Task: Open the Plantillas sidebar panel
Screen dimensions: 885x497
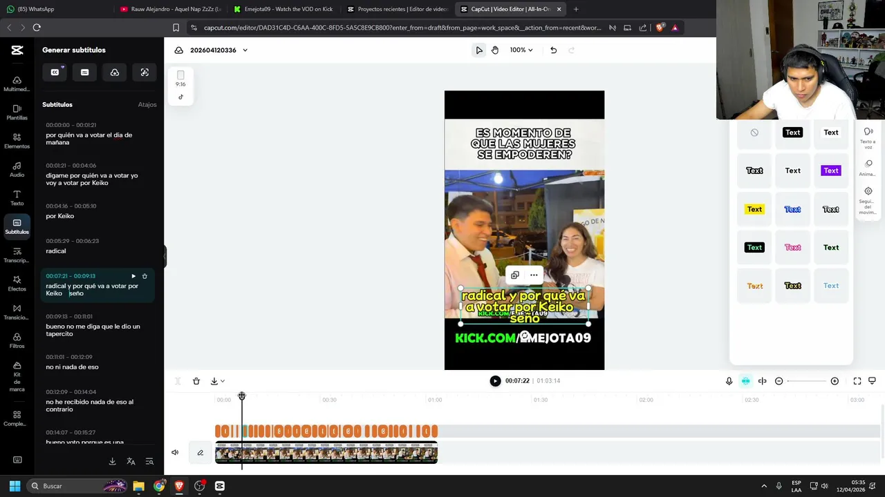Action: click(17, 113)
